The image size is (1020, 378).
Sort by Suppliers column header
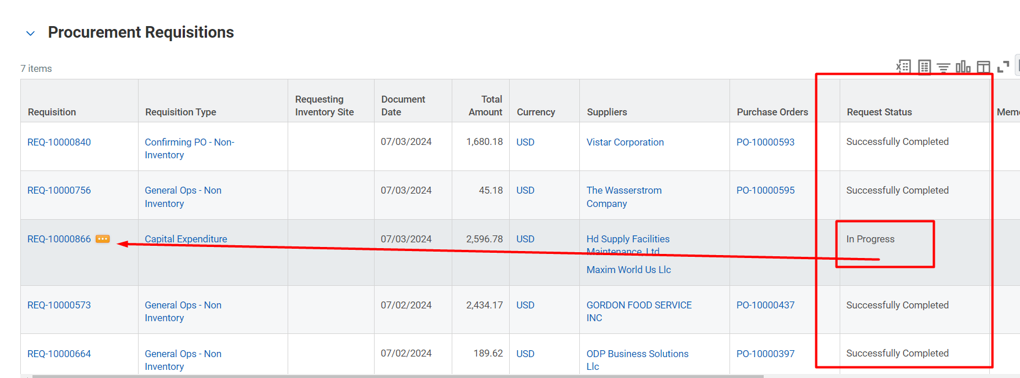tap(607, 112)
